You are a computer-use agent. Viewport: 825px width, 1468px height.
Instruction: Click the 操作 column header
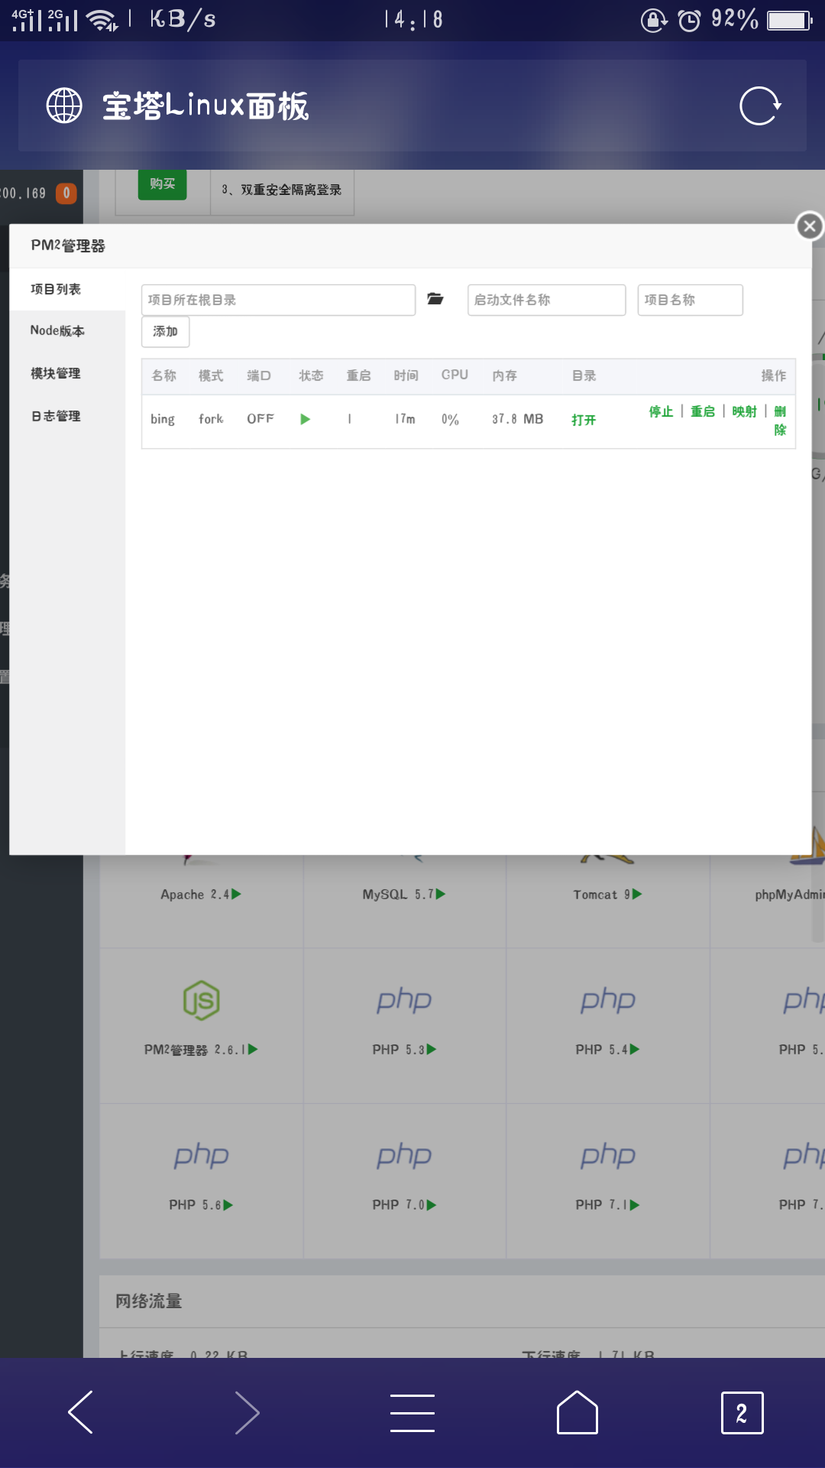point(774,375)
